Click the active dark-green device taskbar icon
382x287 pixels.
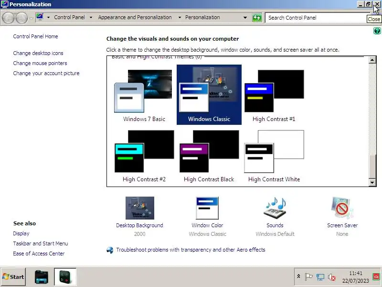[65, 277]
